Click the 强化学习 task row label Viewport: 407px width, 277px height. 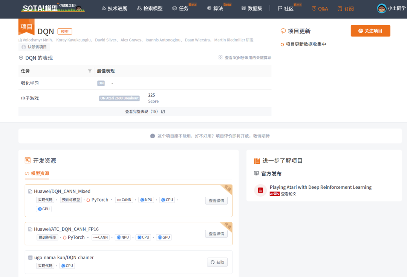(30, 83)
